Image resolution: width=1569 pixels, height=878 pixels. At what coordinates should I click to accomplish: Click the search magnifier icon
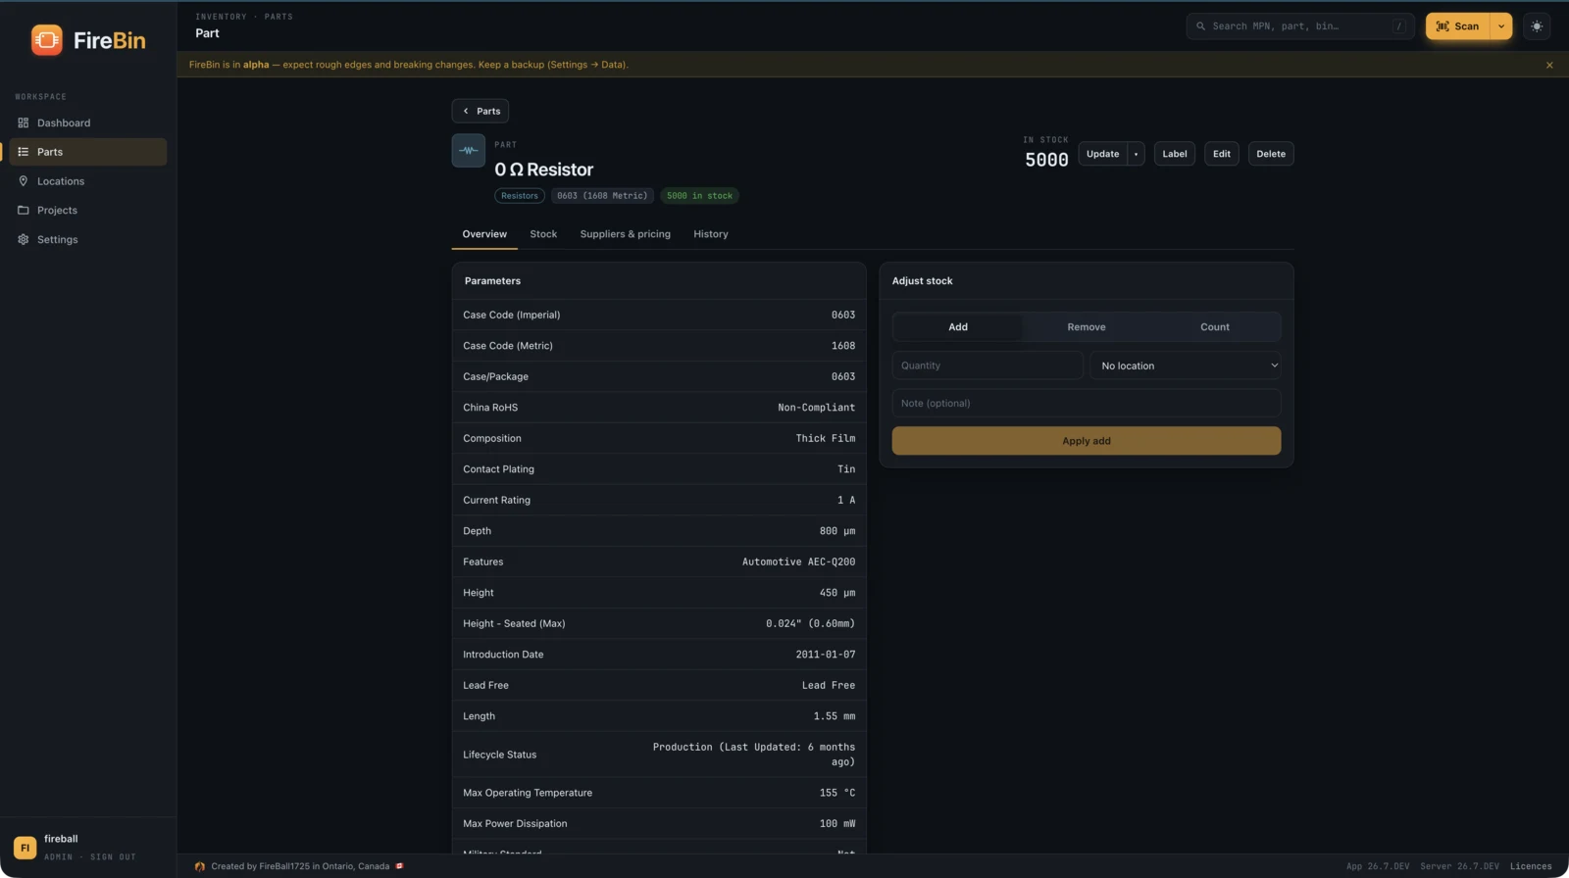pos(1200,26)
